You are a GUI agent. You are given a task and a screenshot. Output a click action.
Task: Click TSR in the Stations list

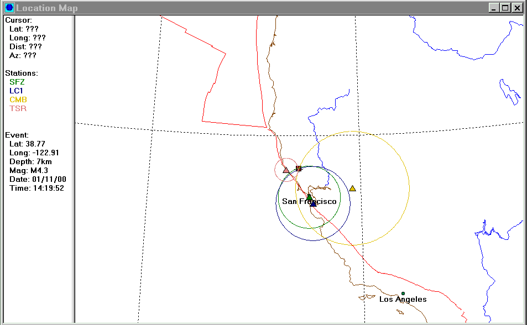[x=18, y=108]
